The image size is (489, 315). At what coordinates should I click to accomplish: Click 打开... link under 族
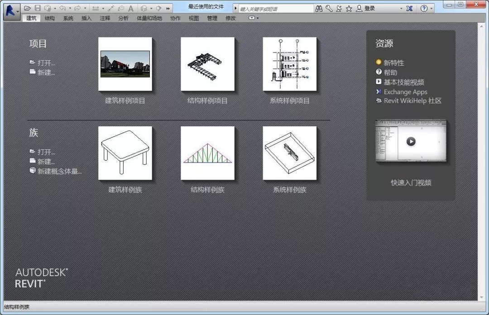(46, 152)
